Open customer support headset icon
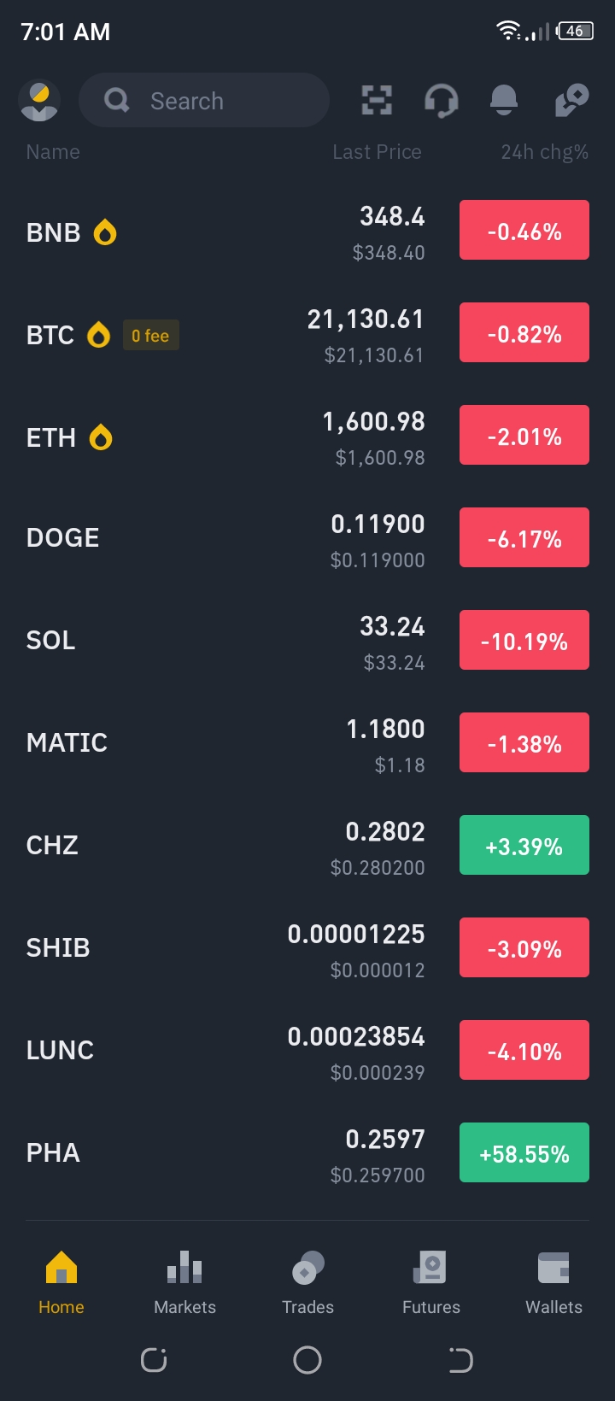Image resolution: width=615 pixels, height=1401 pixels. (441, 101)
